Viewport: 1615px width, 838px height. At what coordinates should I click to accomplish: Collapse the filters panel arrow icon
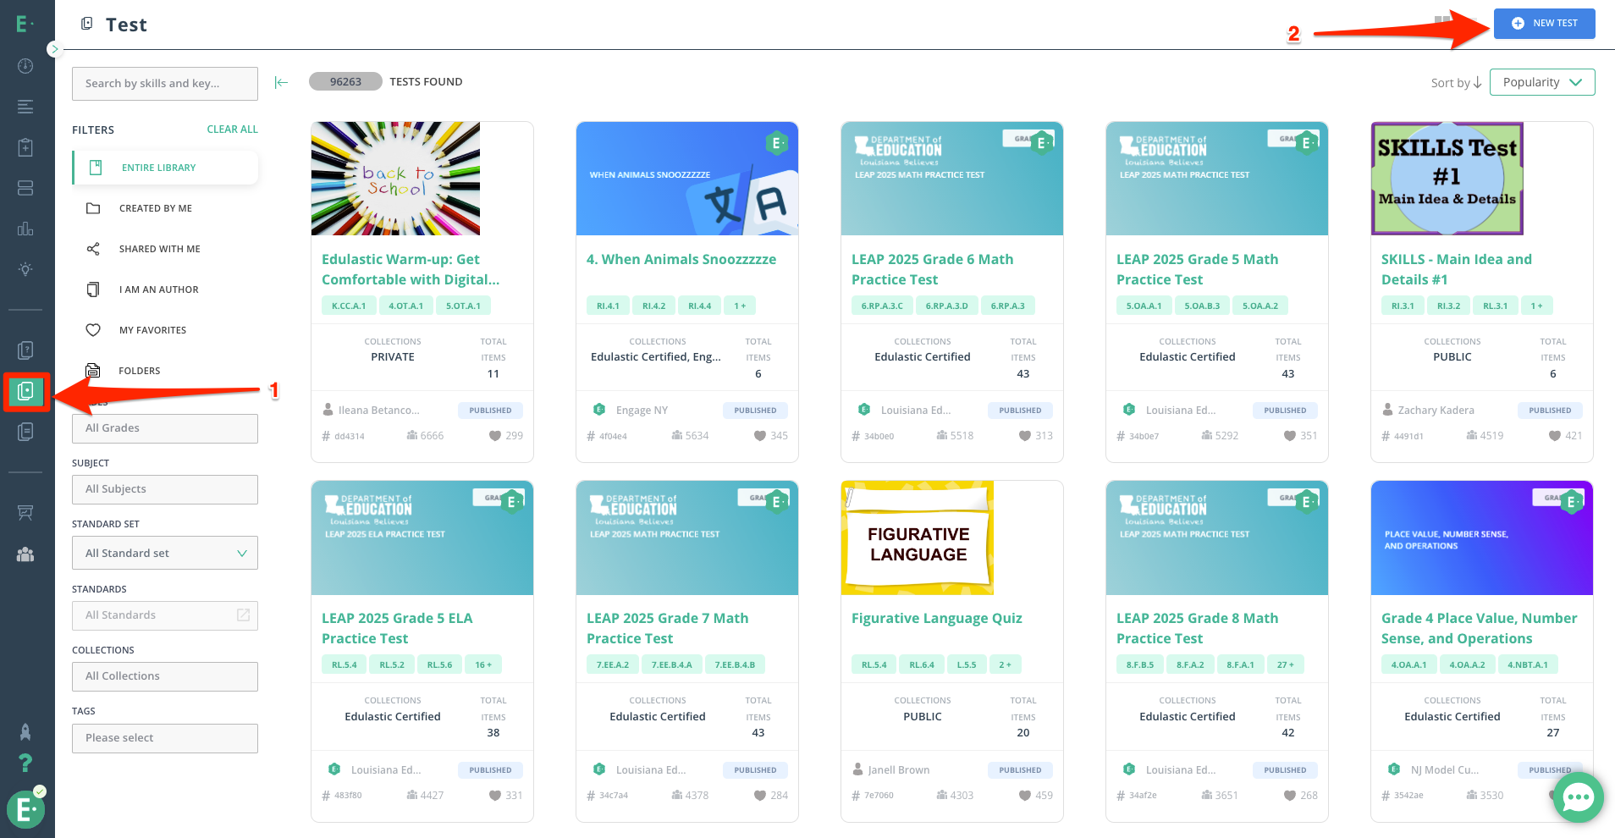(x=281, y=82)
